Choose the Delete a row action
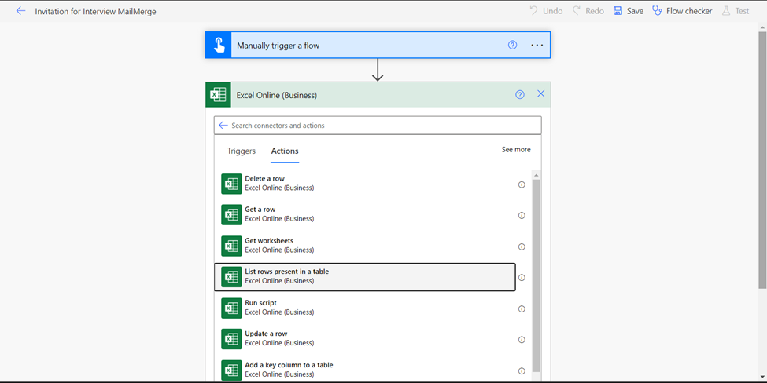767x383 pixels. pyautogui.click(x=365, y=184)
